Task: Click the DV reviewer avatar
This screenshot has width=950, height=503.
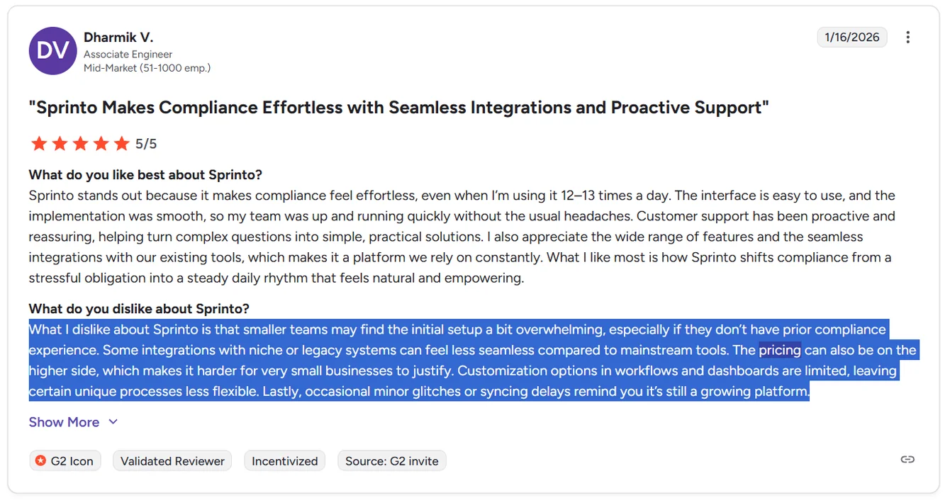Action: pyautogui.click(x=52, y=51)
